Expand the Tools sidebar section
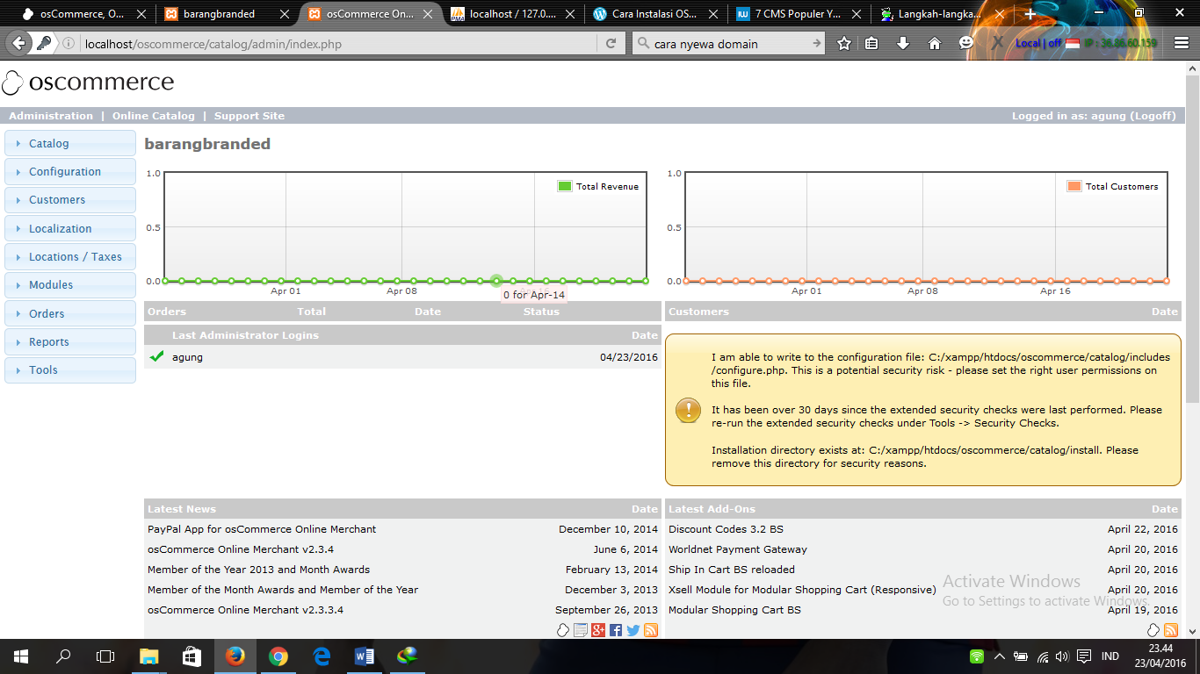The width and height of the screenshot is (1200, 674). pos(70,369)
